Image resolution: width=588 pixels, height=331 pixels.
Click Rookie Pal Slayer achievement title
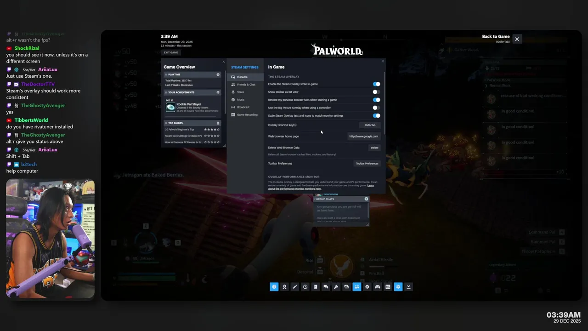tap(189, 104)
